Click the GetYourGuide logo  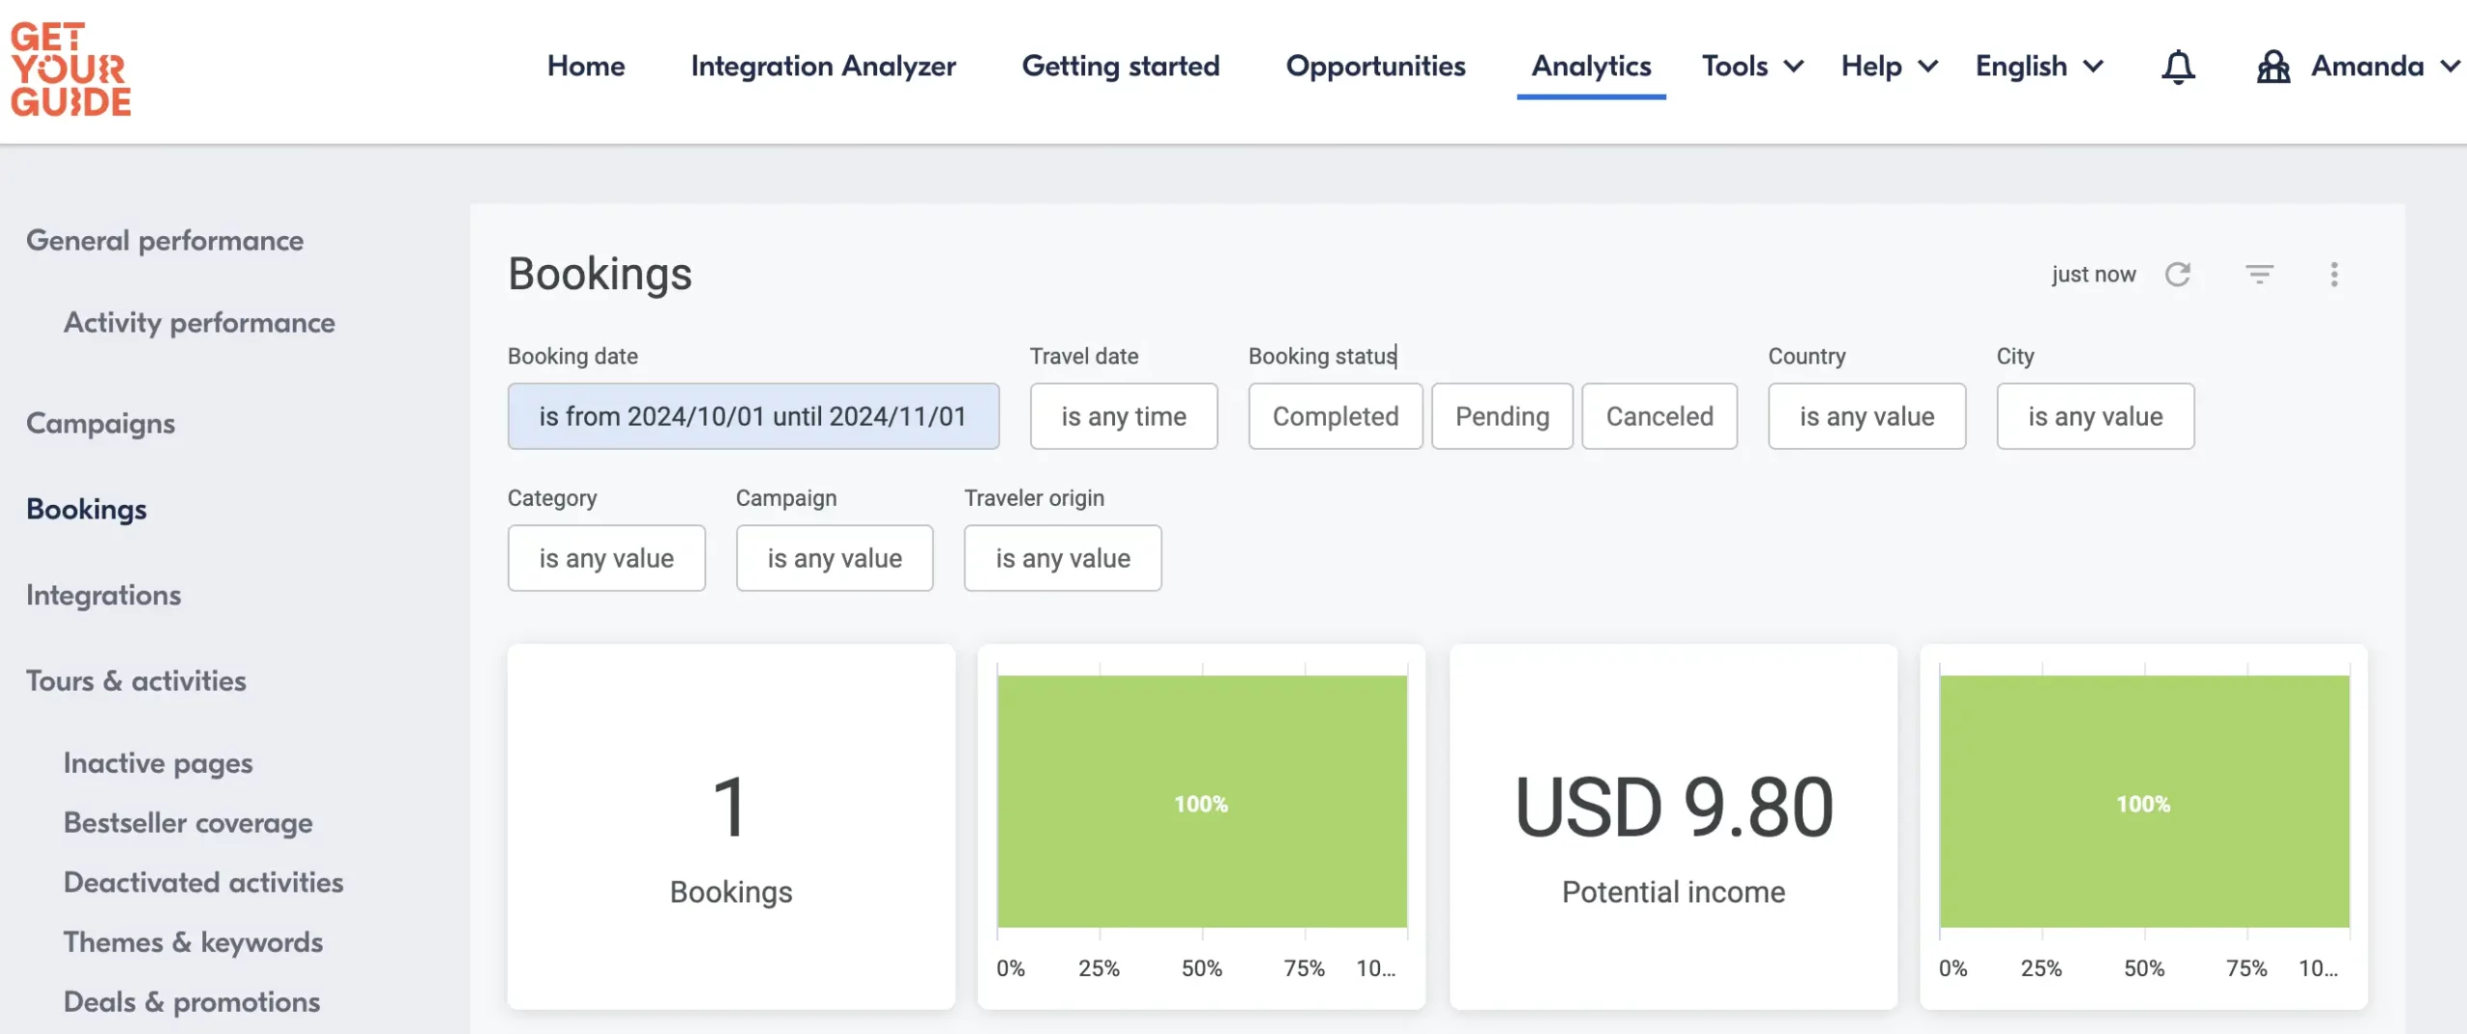click(70, 69)
